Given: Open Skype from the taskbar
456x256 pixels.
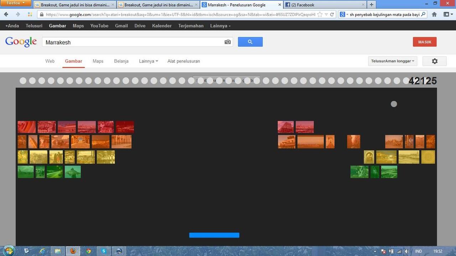Looking at the screenshot, I should coord(104,251).
